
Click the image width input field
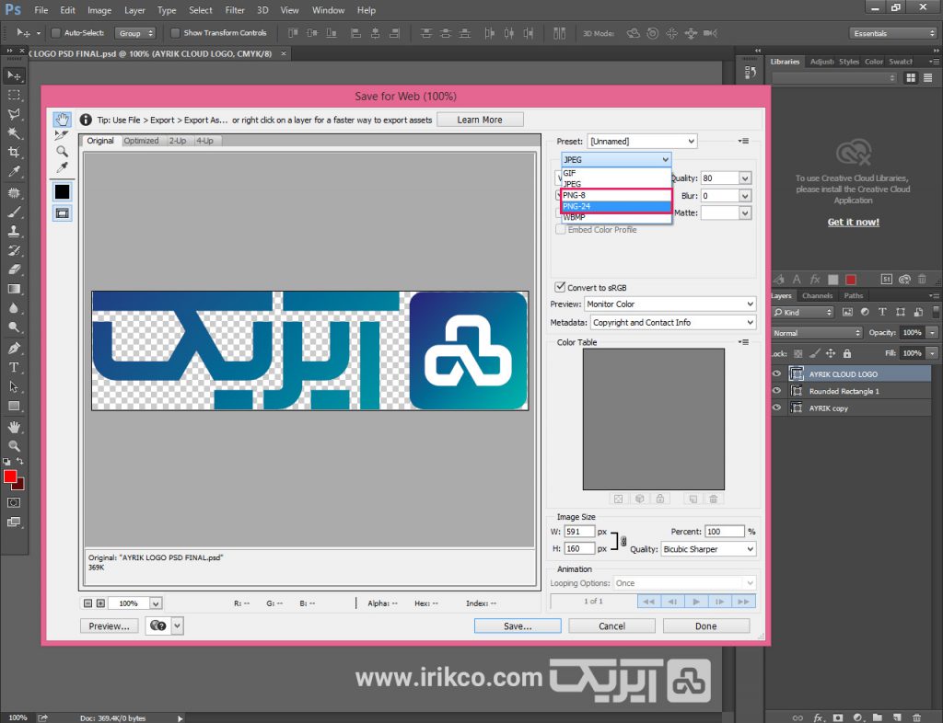(578, 532)
